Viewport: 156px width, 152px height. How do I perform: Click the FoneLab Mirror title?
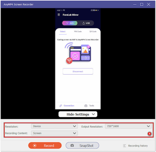[70, 15]
